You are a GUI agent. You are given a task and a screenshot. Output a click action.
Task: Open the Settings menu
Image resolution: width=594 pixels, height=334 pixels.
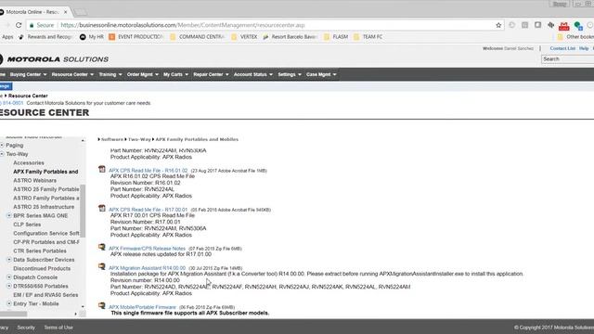click(290, 74)
